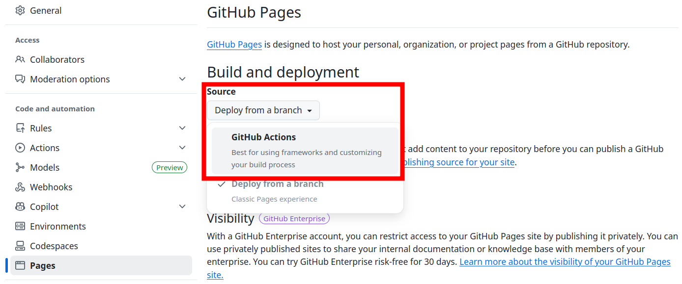Viewport: 682px width, 284px height.
Task: Expand the Moderation options chevron
Action: point(182,79)
